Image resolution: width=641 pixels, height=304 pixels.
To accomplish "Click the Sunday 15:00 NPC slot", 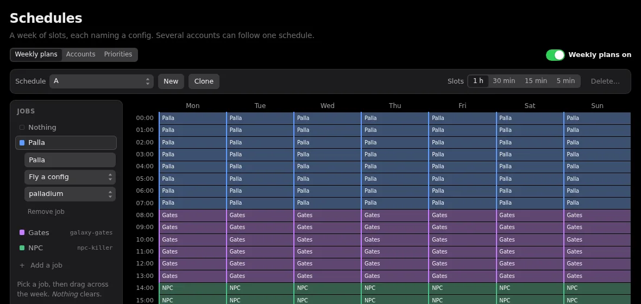I will [597, 300].
